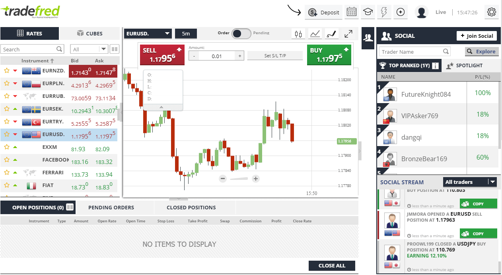502x275 pixels.
Task: Select candlestick chart type icon
Action: coord(298,34)
